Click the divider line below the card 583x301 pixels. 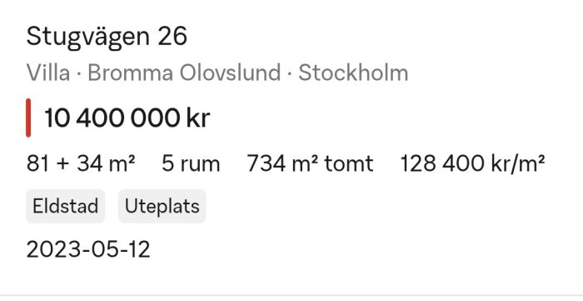(x=291, y=296)
